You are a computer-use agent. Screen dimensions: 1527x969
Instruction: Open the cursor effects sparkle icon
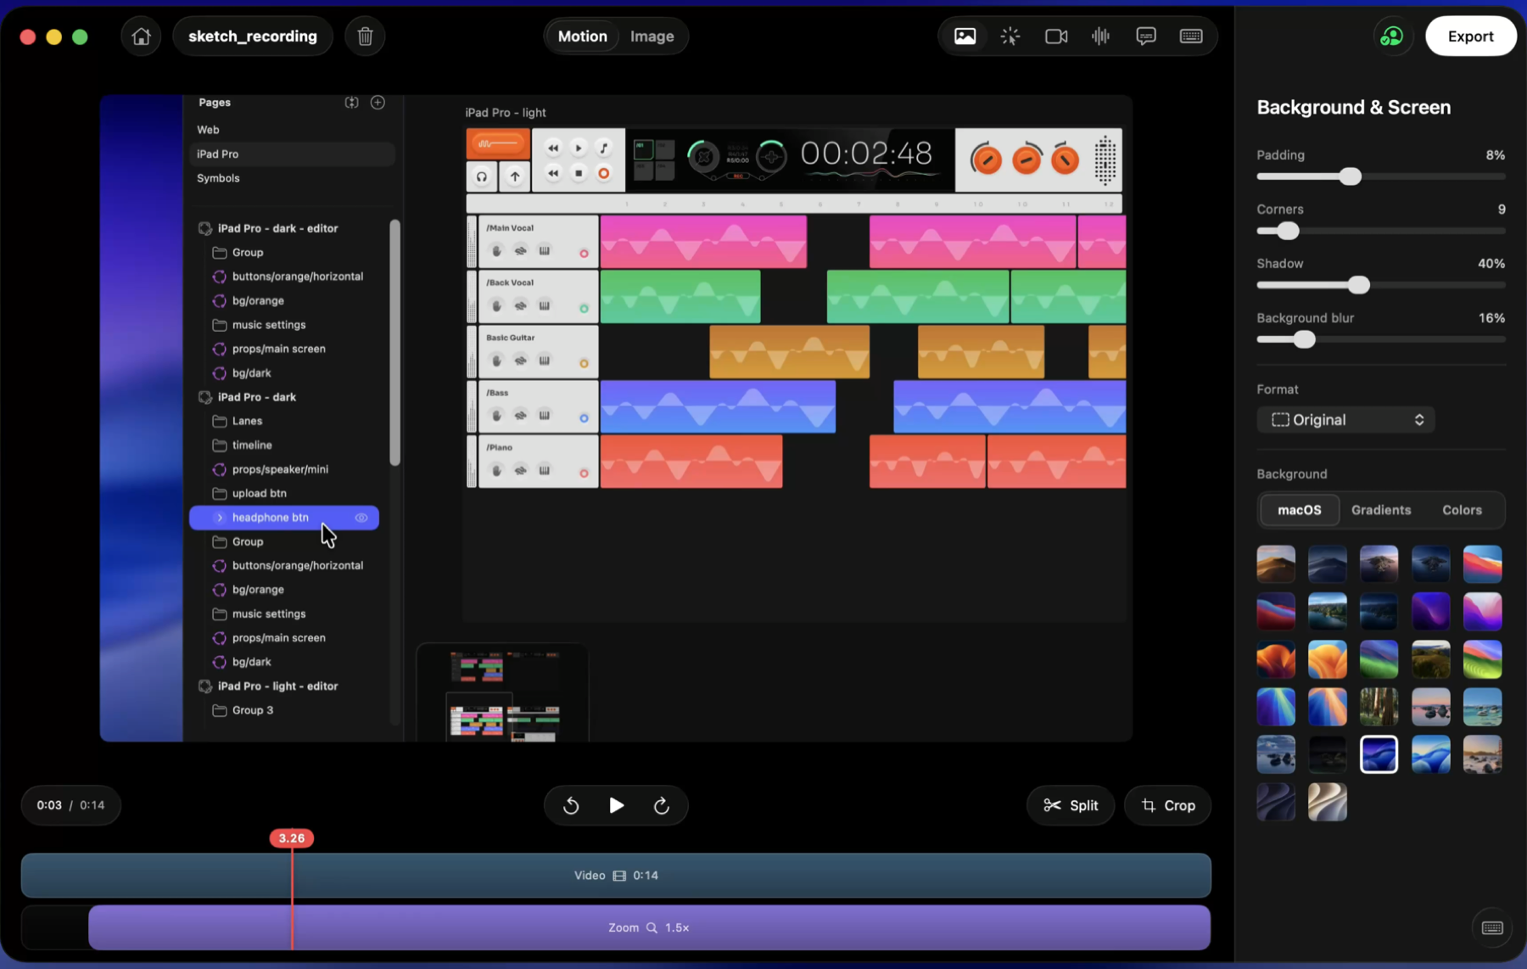click(1010, 36)
